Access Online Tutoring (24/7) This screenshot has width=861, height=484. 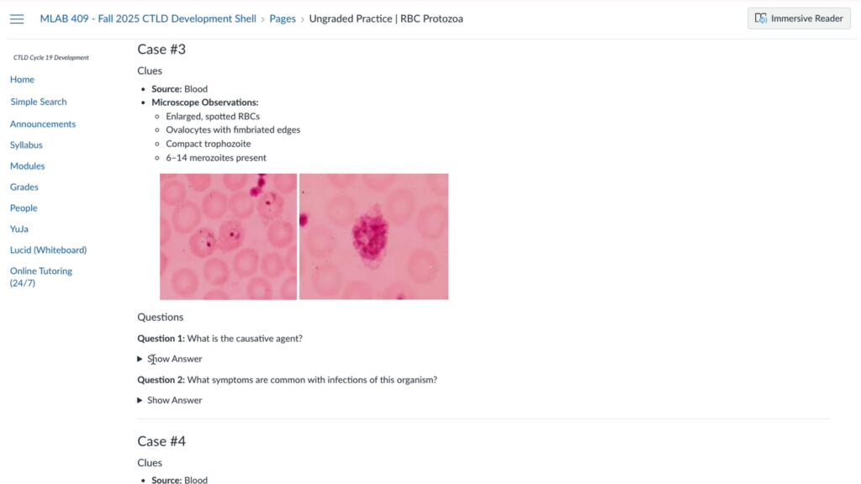[x=40, y=276]
